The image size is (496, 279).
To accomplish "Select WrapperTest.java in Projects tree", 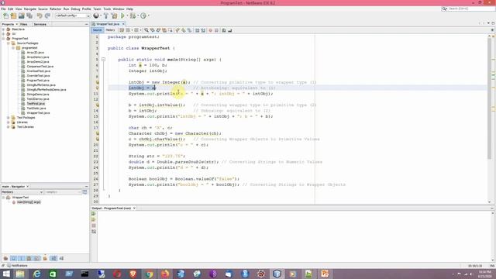I will pyautogui.click(x=38, y=113).
